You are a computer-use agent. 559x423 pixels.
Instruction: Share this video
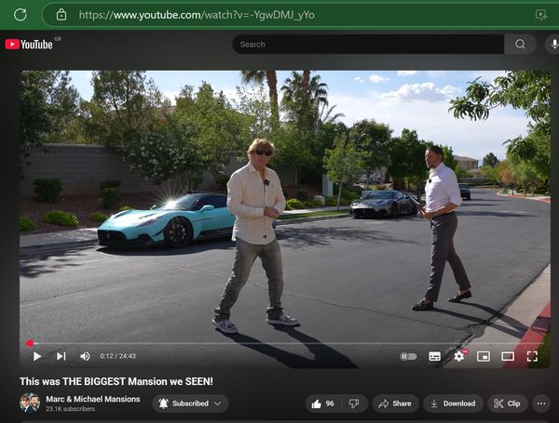395,403
